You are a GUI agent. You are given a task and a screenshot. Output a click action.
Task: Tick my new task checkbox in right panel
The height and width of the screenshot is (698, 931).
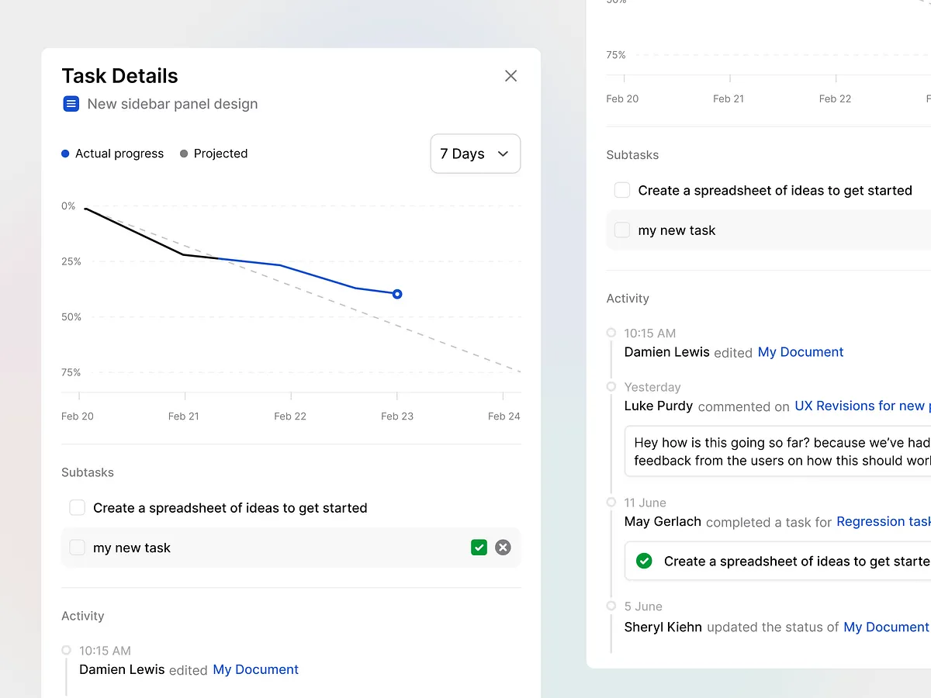click(622, 230)
